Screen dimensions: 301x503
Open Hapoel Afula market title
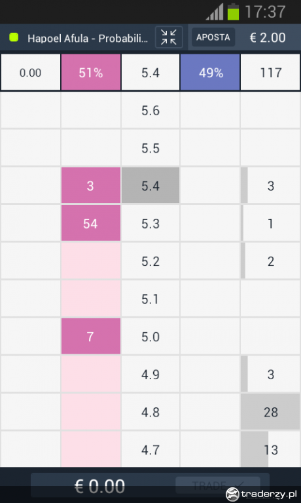[x=88, y=39]
